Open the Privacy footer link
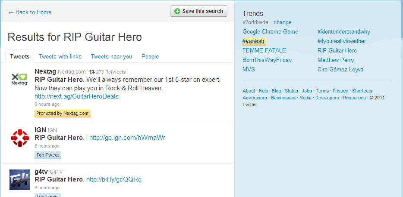The height and width of the screenshot is (197, 403). pos(340,91)
